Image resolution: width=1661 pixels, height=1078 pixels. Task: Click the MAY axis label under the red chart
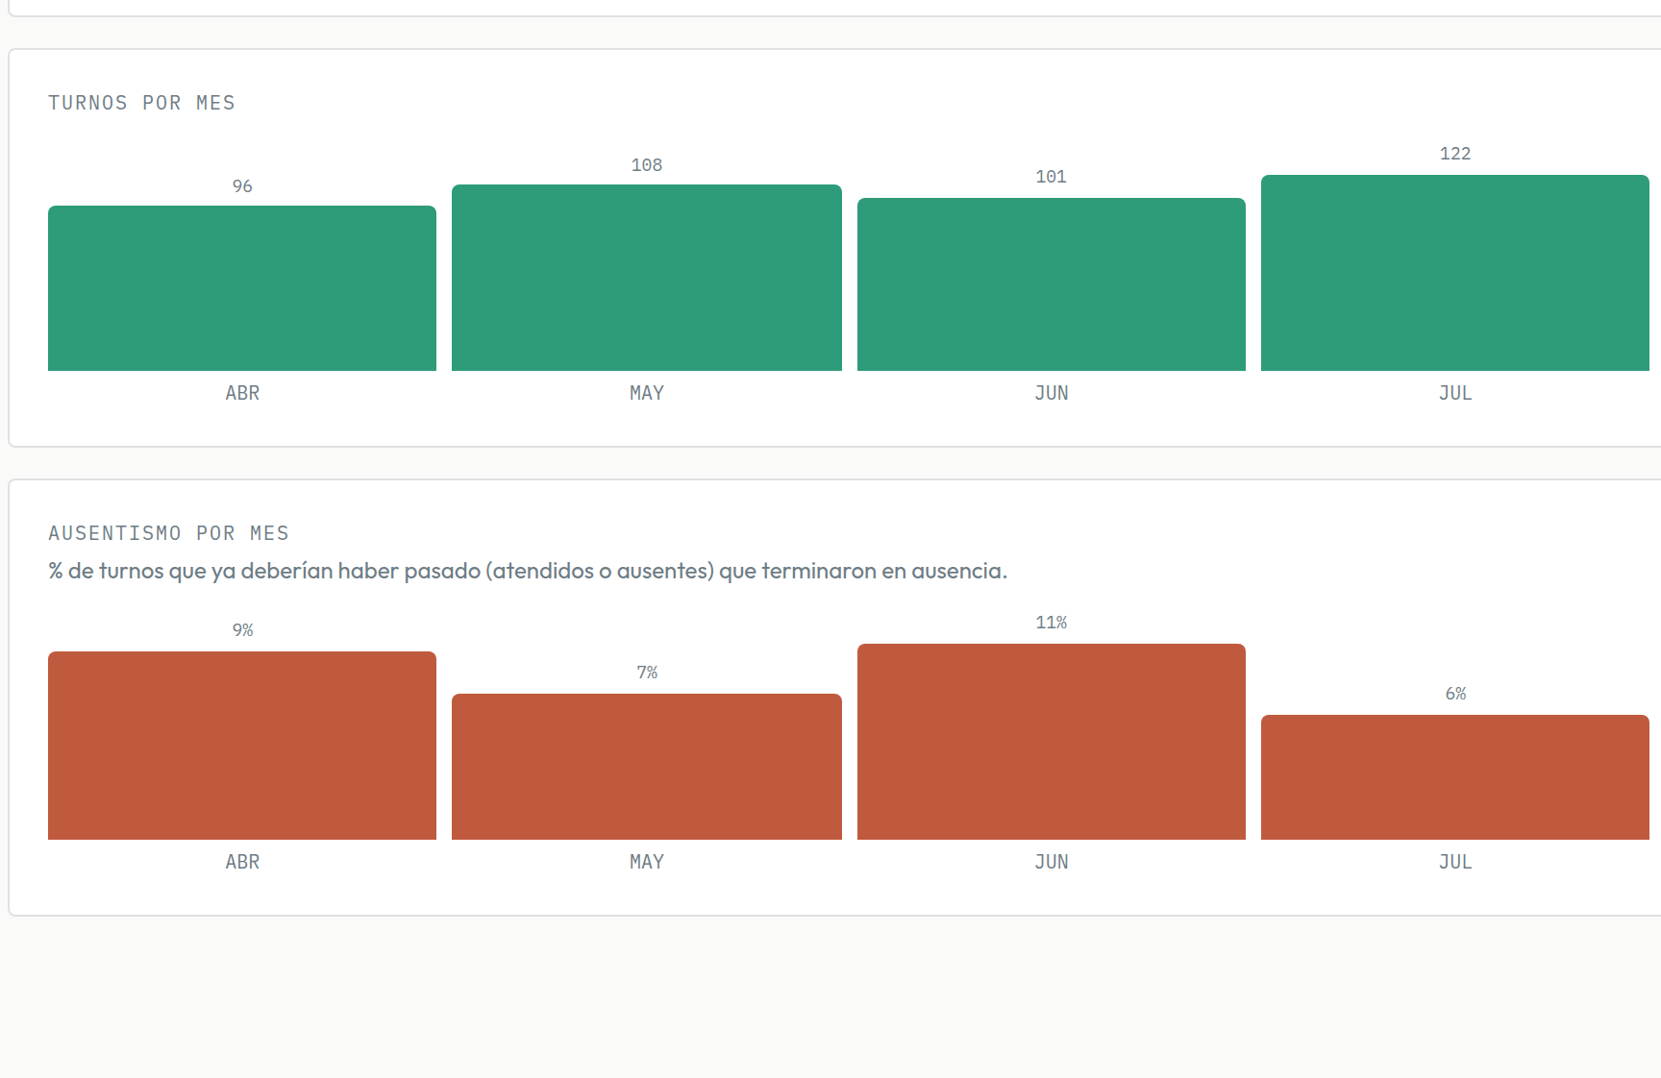coord(647,862)
